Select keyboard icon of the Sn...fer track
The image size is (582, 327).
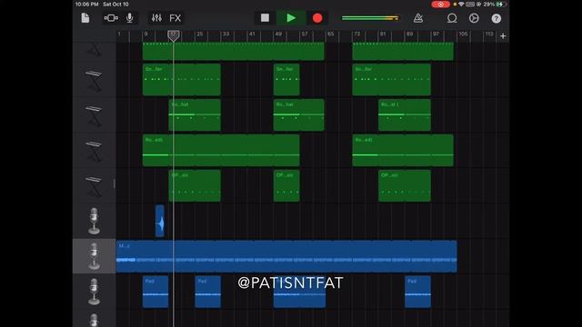click(x=94, y=81)
